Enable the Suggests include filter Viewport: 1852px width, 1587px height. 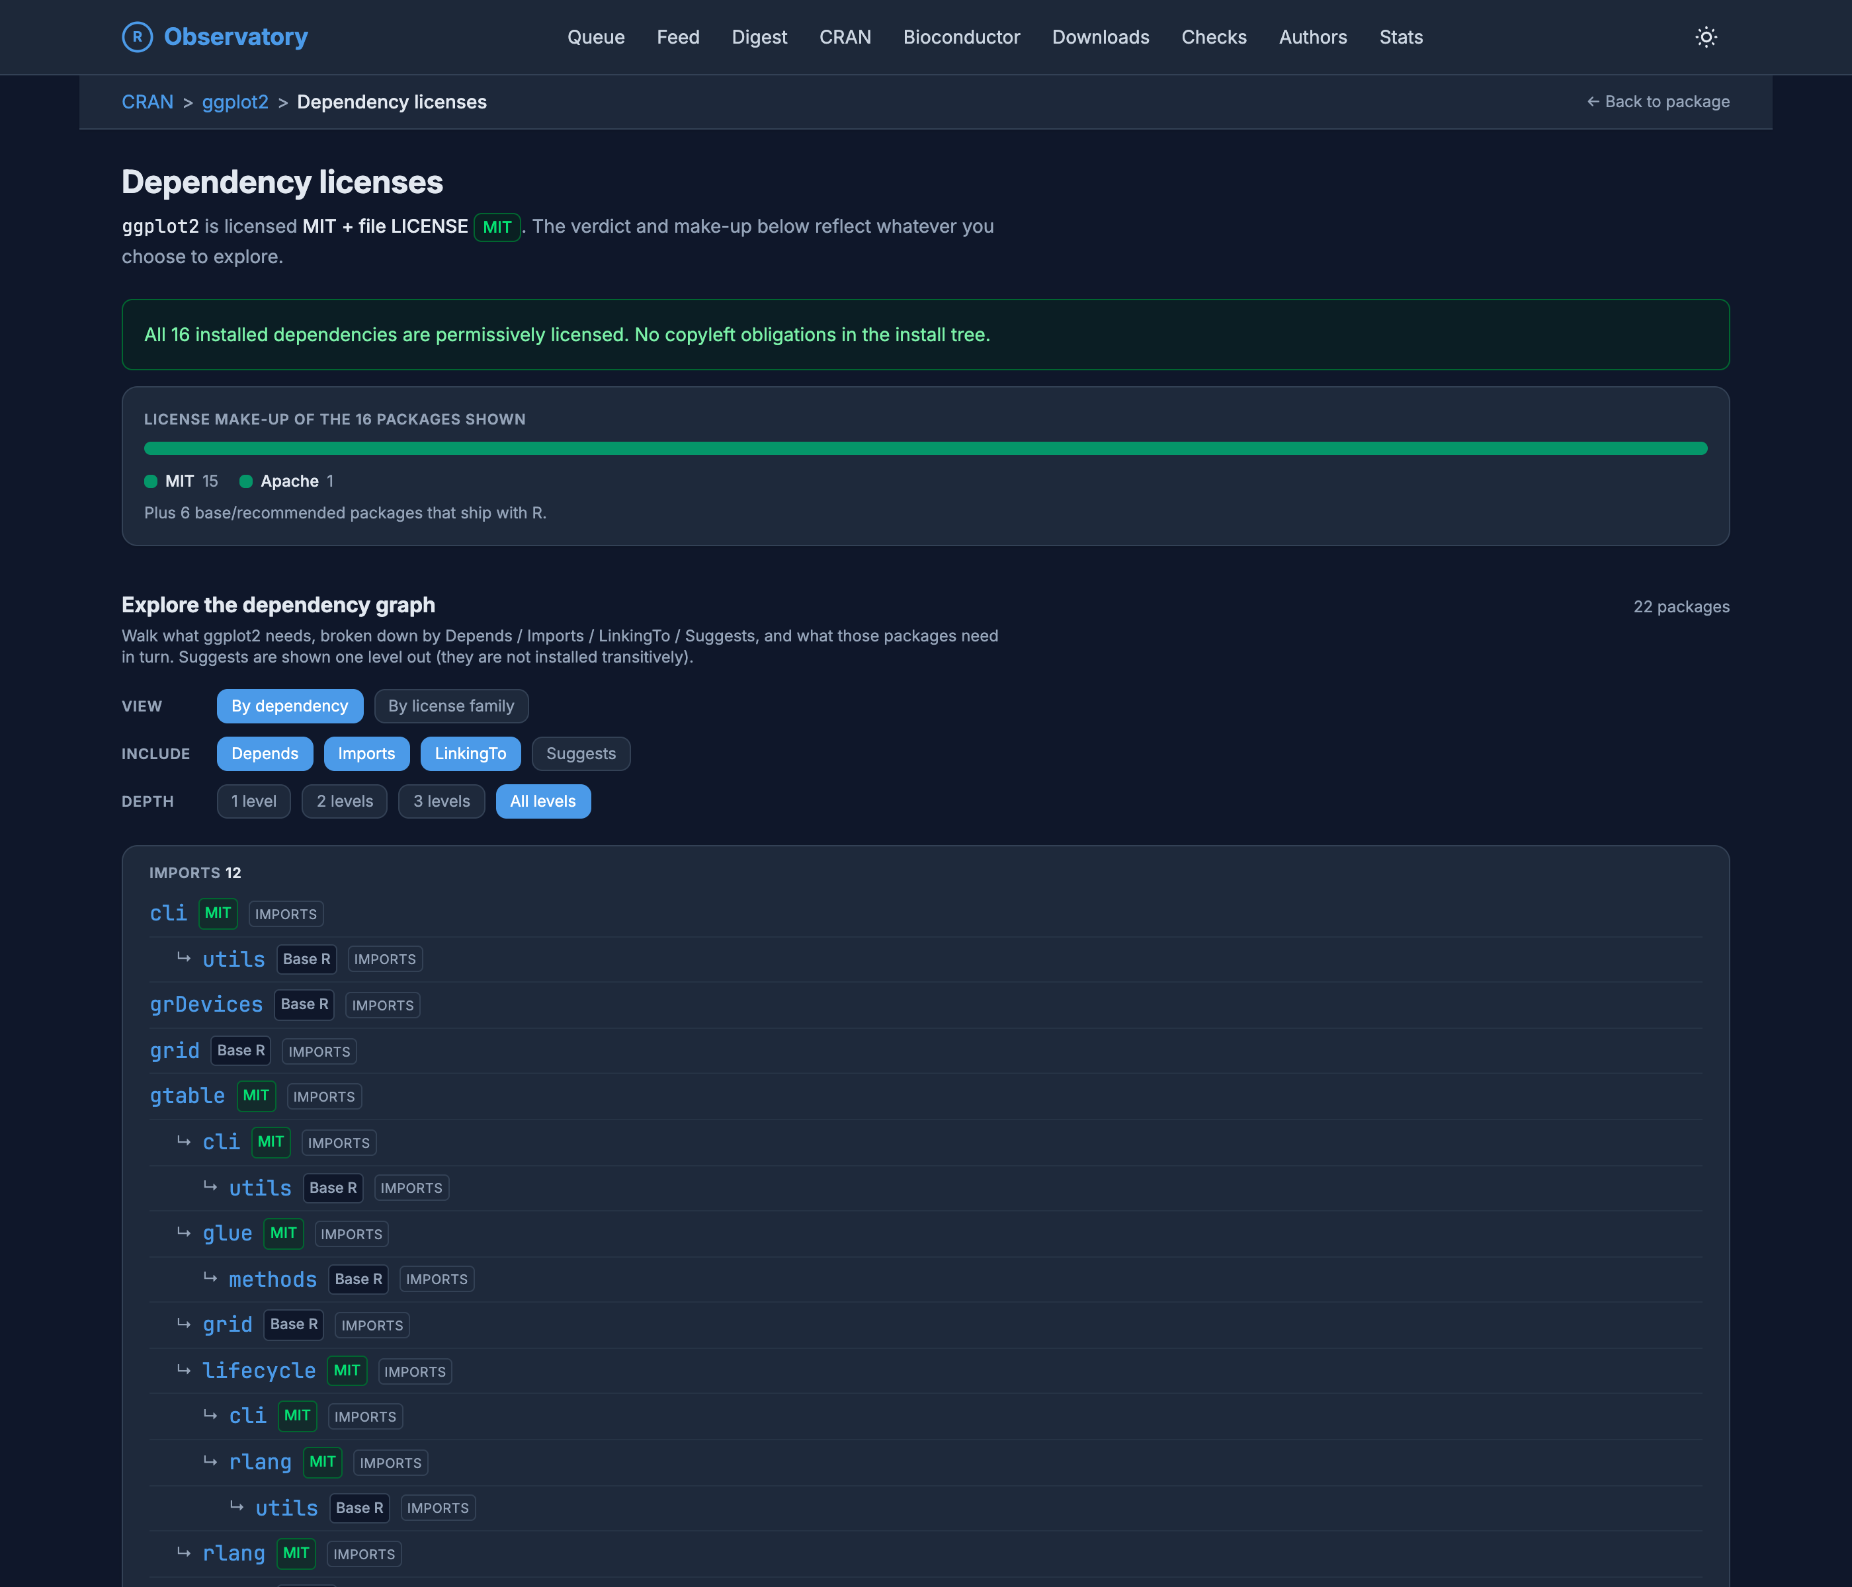(581, 753)
